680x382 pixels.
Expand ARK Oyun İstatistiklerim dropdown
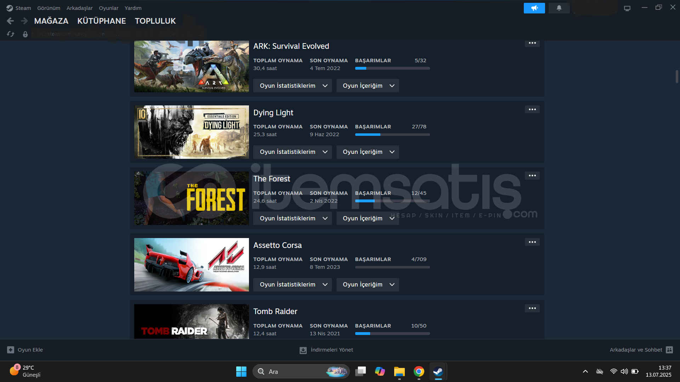point(292,86)
